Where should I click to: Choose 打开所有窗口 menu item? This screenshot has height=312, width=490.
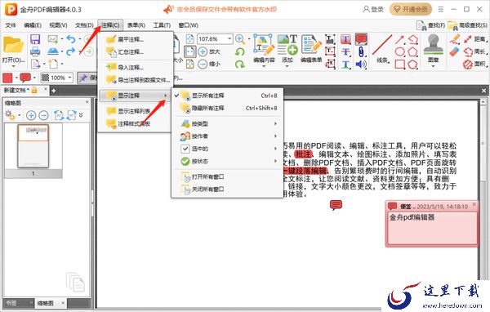pos(227,177)
